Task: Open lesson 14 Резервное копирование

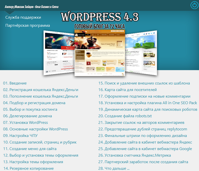Action: click(x=28, y=168)
